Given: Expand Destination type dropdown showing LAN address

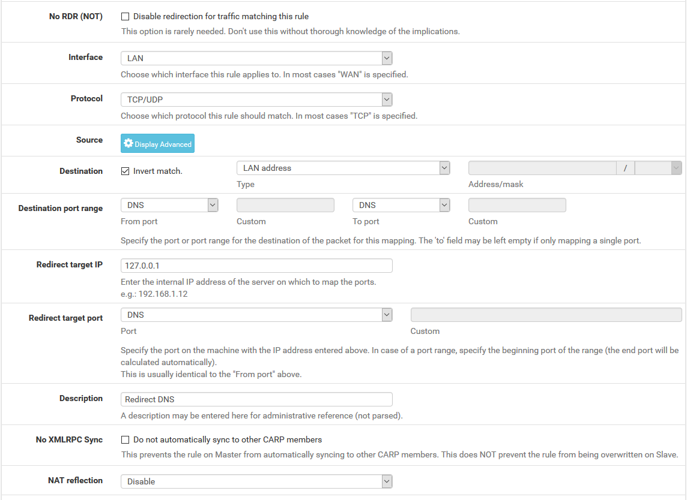Looking at the screenshot, I should (x=343, y=168).
